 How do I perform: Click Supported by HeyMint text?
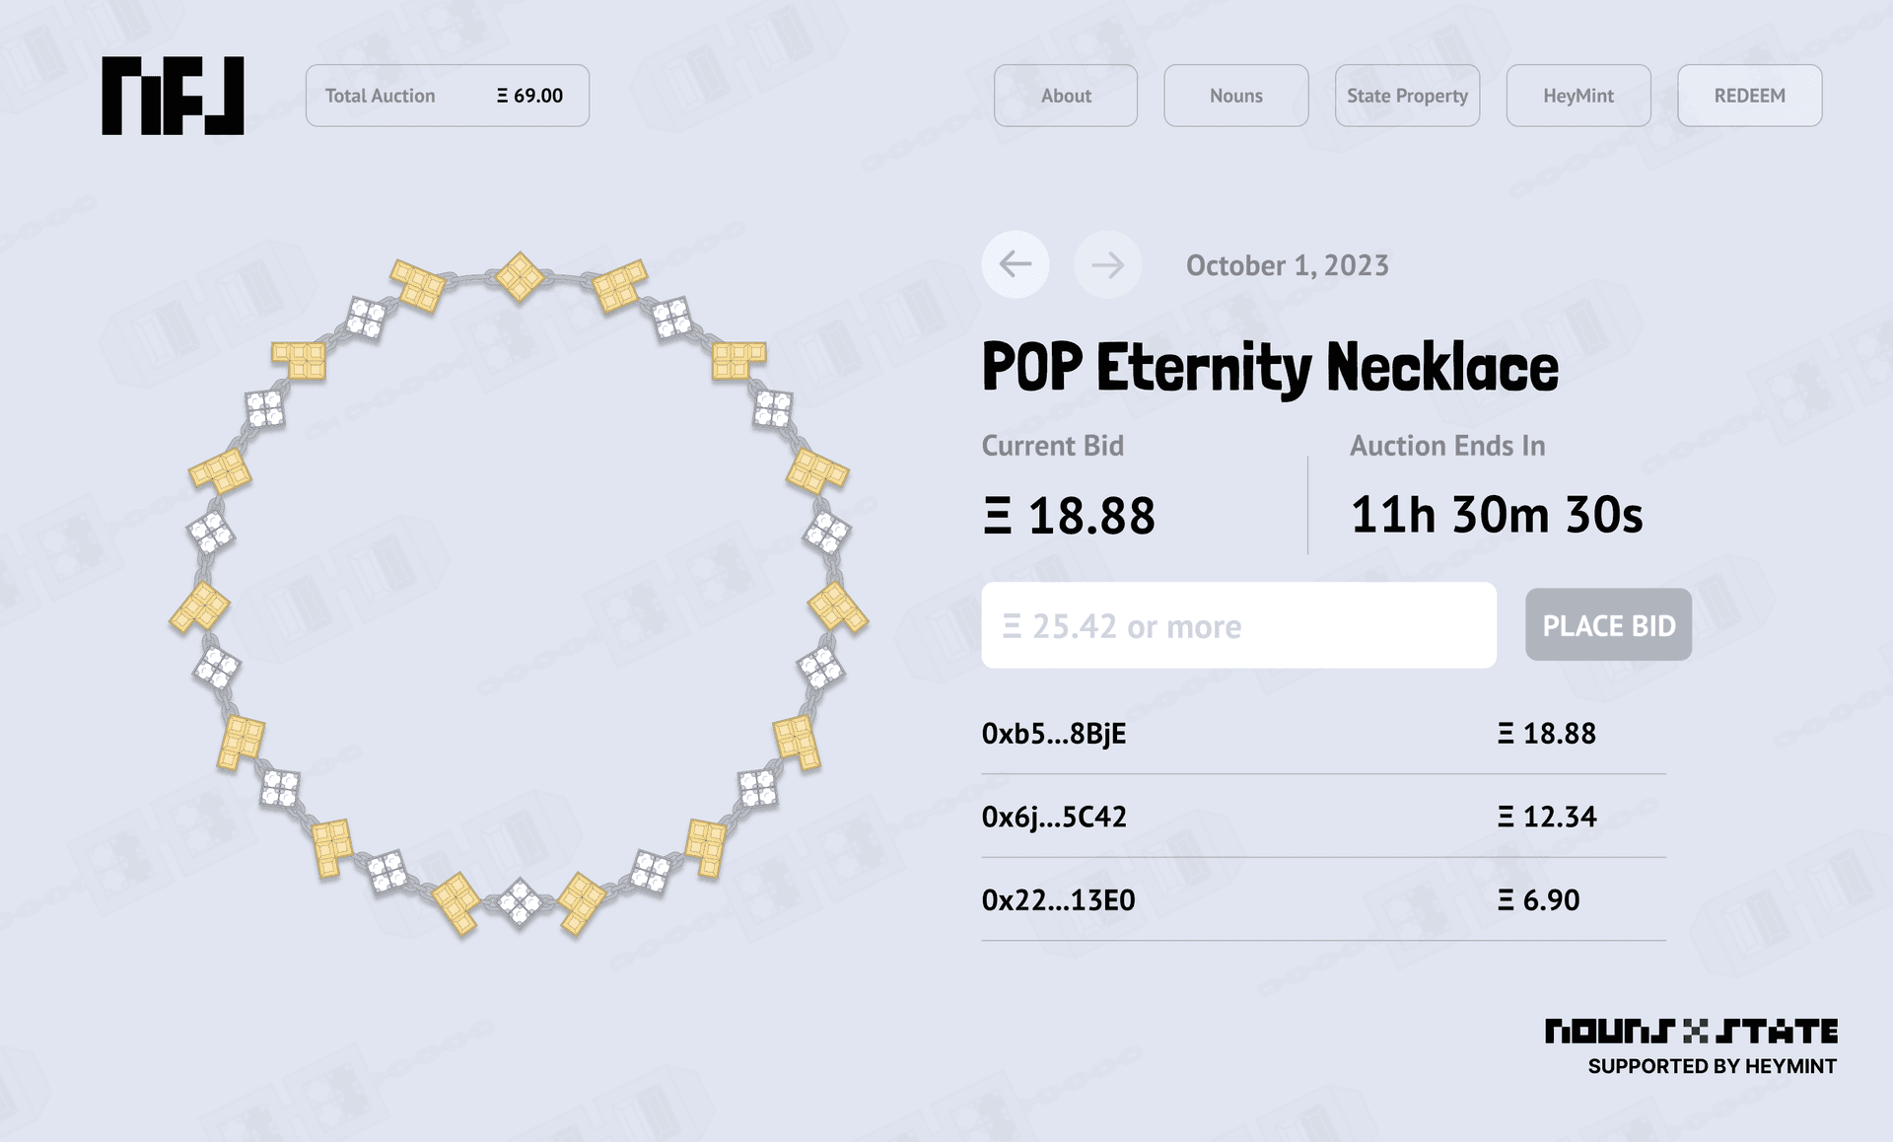[1712, 1066]
